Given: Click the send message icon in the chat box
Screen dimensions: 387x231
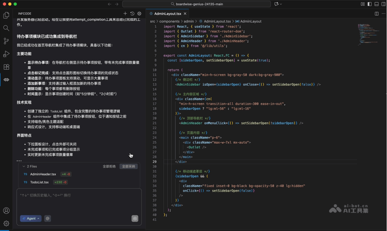Looking at the screenshot, I should (135, 218).
